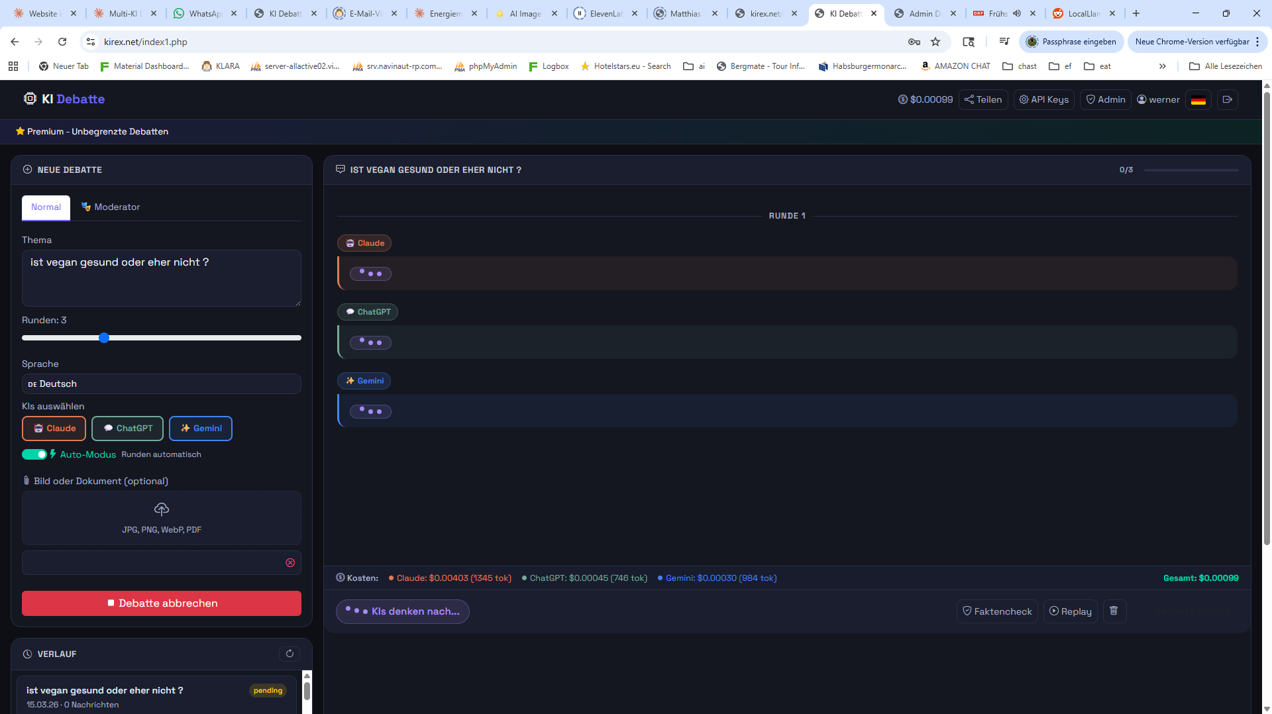Expand the eat bookmark folder
The width and height of the screenshot is (1272, 714).
tap(1097, 66)
